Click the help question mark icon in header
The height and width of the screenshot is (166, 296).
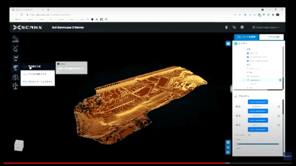[x=242, y=27]
